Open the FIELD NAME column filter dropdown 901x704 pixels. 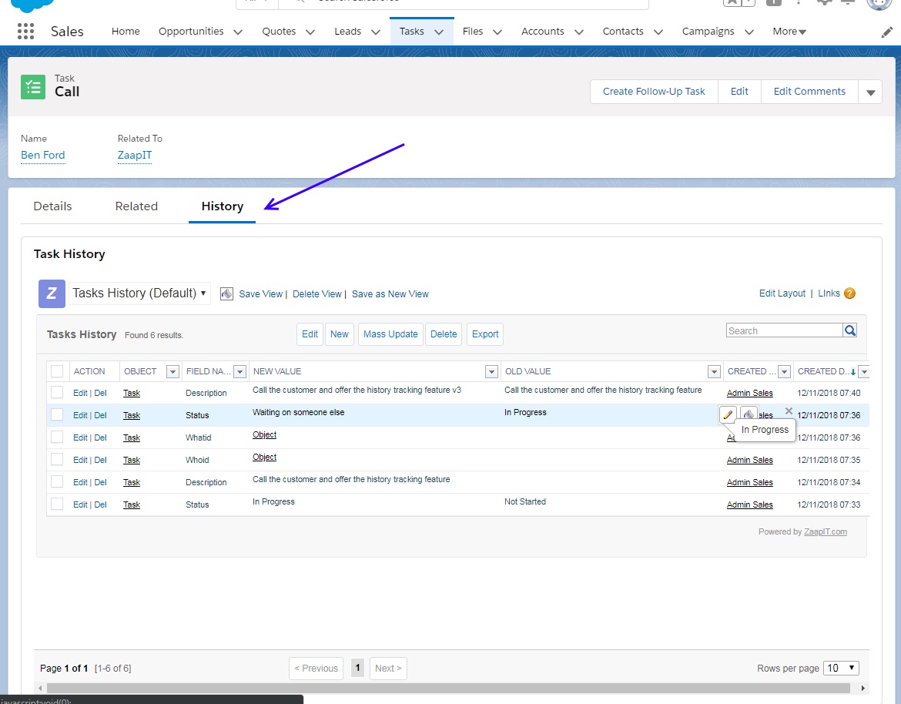tap(240, 372)
